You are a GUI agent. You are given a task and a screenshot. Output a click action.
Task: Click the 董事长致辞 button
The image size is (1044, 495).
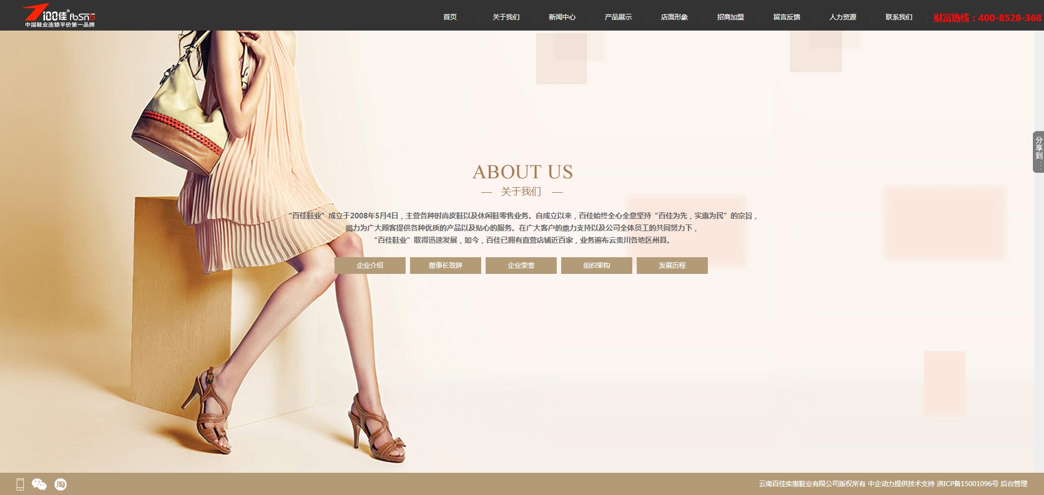tap(446, 266)
